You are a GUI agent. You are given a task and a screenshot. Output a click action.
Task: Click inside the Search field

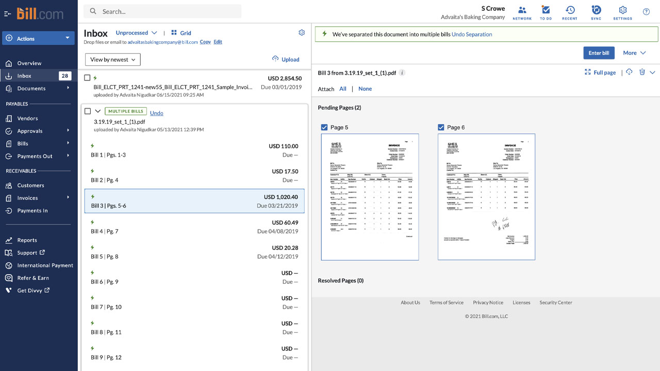(x=162, y=11)
